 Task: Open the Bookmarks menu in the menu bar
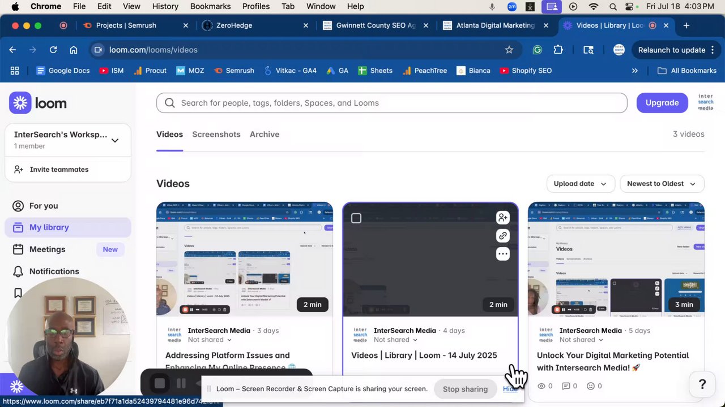click(211, 6)
